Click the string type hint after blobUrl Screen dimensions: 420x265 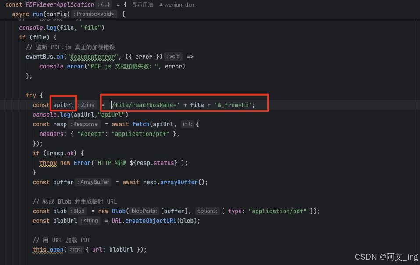click(89, 221)
